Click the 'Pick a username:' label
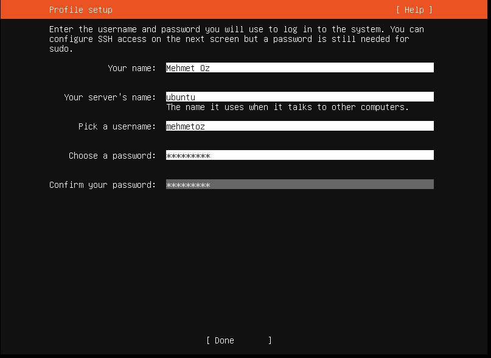Screen dimensions: 491x358 tap(117, 126)
